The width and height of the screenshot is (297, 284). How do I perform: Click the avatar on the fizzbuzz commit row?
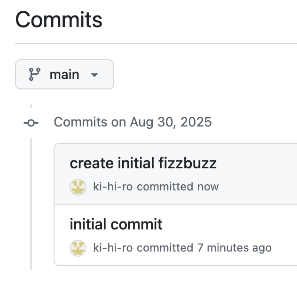(x=78, y=187)
